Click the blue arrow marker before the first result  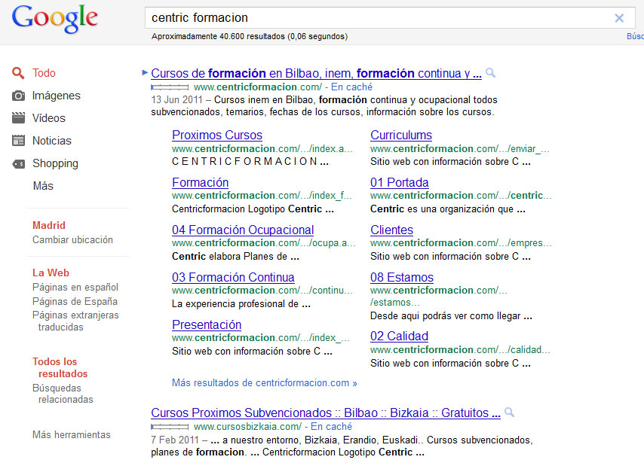pos(145,72)
